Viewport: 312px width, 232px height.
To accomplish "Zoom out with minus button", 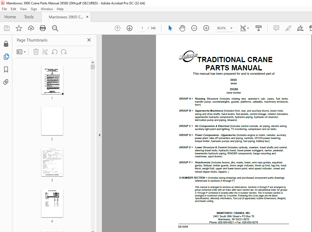I will click(x=194, y=28).
